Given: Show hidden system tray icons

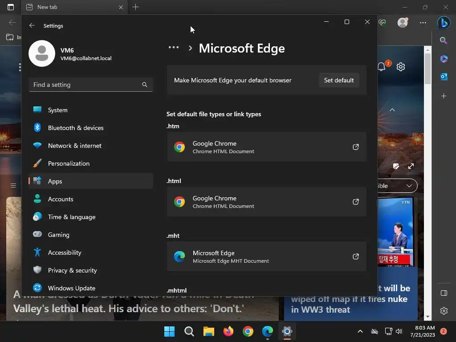Looking at the screenshot, I should click(360, 331).
